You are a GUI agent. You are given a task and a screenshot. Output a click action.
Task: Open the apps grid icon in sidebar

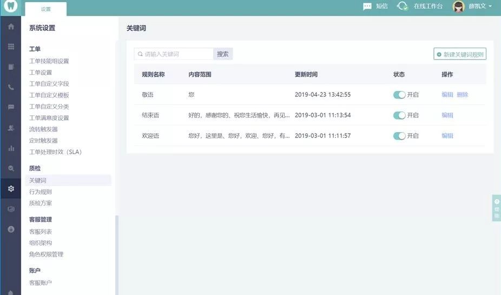pos(11,47)
